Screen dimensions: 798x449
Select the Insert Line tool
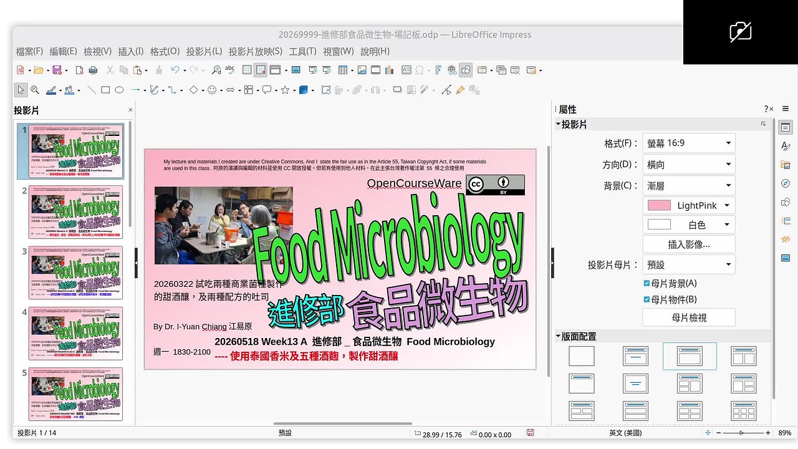[x=92, y=90]
